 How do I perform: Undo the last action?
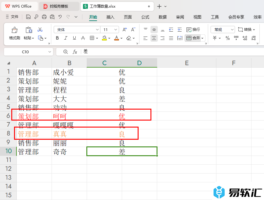pyautogui.click(x=60, y=17)
